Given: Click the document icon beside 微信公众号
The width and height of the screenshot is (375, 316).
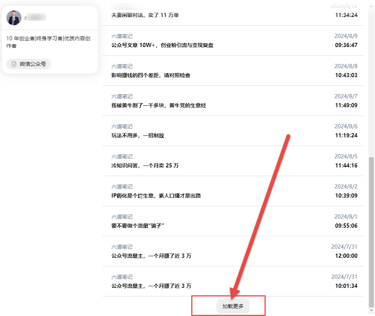Looking at the screenshot, I should [x=14, y=64].
